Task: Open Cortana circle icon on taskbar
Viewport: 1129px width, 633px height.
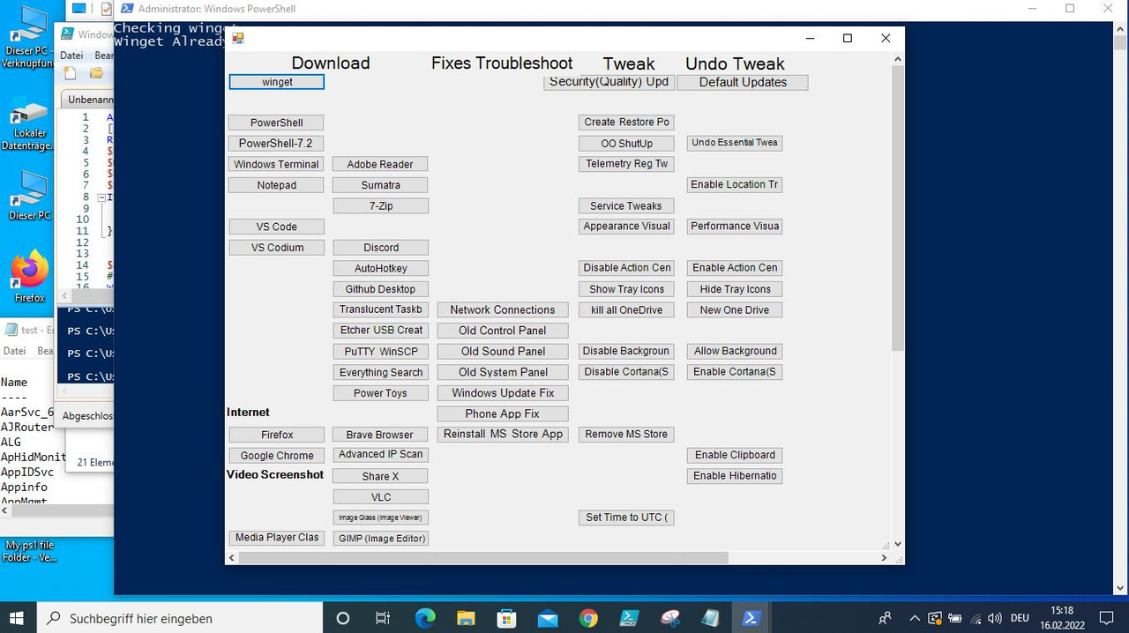Action: [343, 618]
